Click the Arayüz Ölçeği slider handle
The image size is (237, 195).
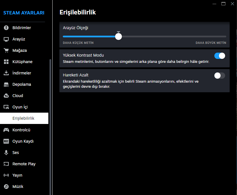tap(118, 37)
